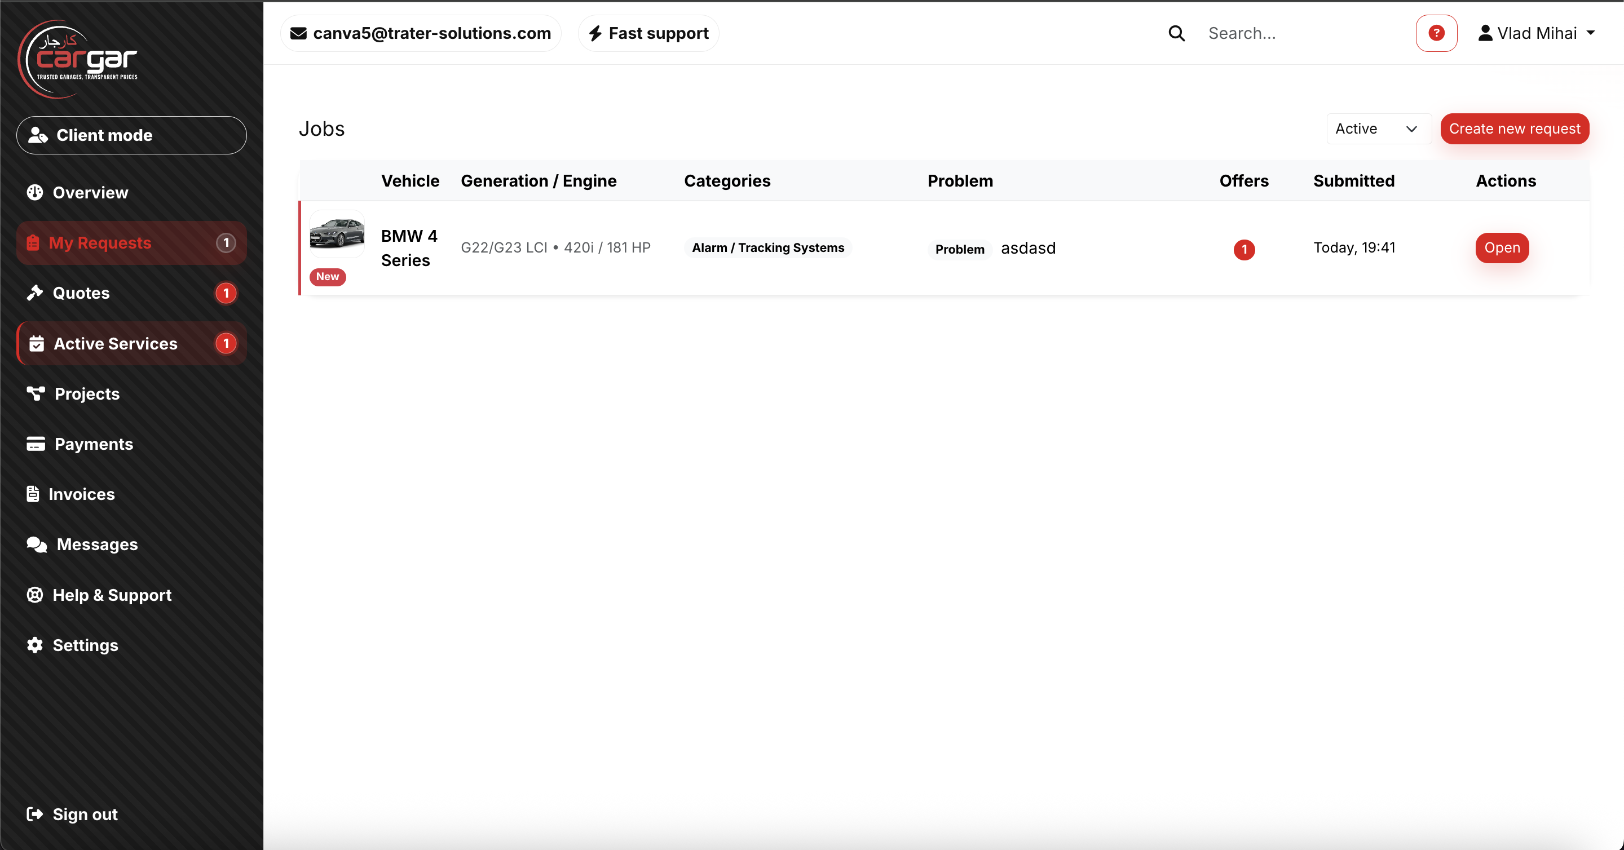Image resolution: width=1624 pixels, height=850 pixels.
Task: Click the search magnifier icon
Action: tap(1176, 33)
